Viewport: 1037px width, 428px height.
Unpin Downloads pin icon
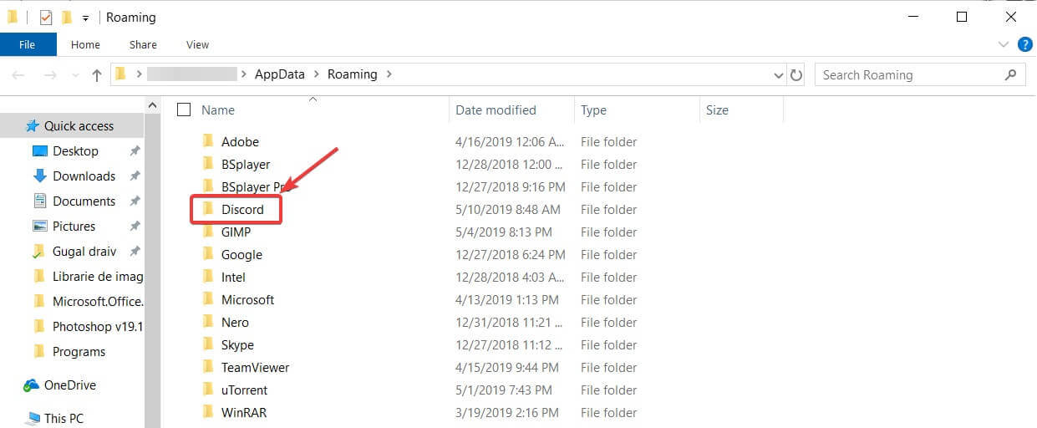(135, 176)
